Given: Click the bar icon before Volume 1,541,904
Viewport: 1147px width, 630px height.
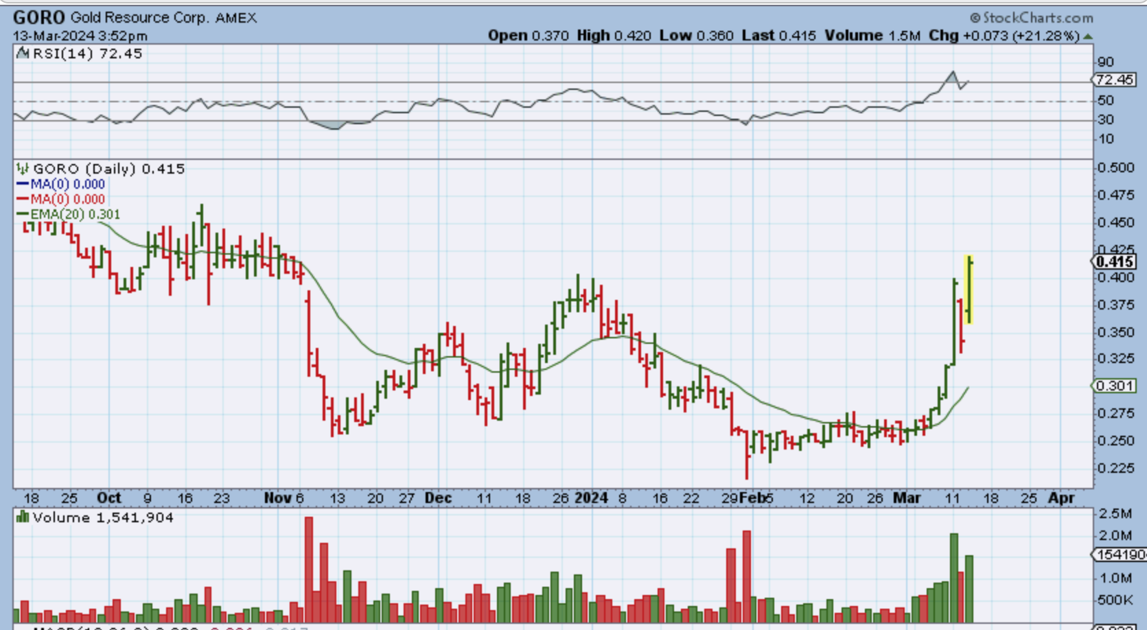Looking at the screenshot, I should (23, 517).
